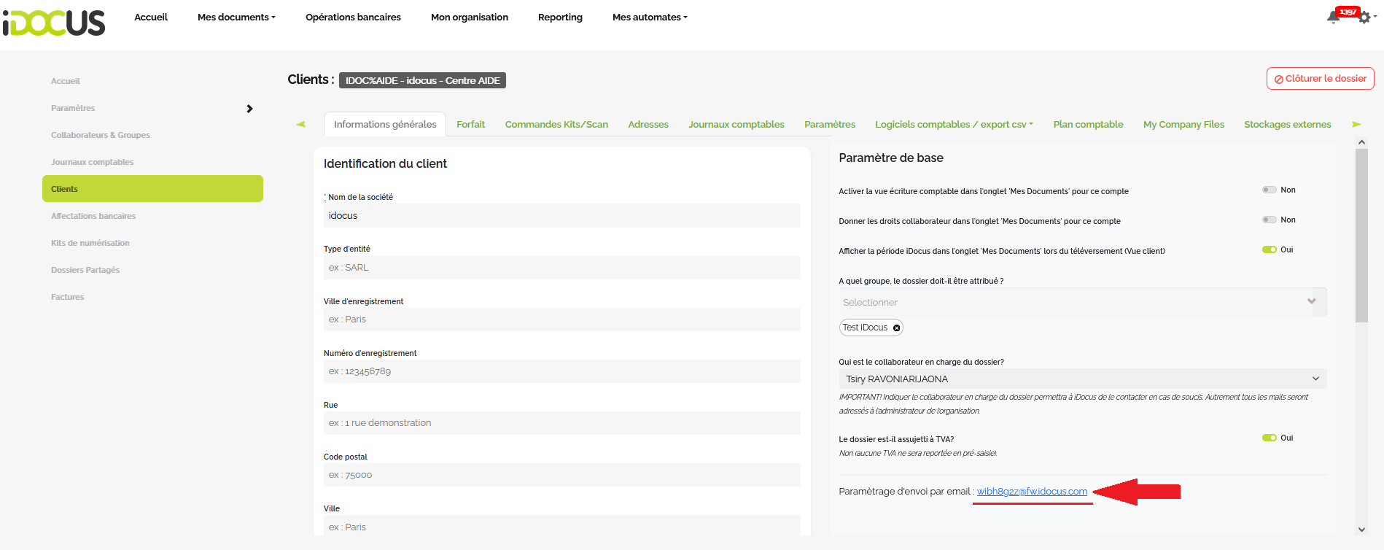Expand the Mes documents menu

click(x=236, y=18)
